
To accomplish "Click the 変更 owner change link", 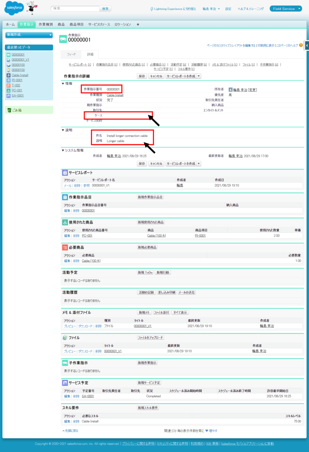I will click(253, 90).
